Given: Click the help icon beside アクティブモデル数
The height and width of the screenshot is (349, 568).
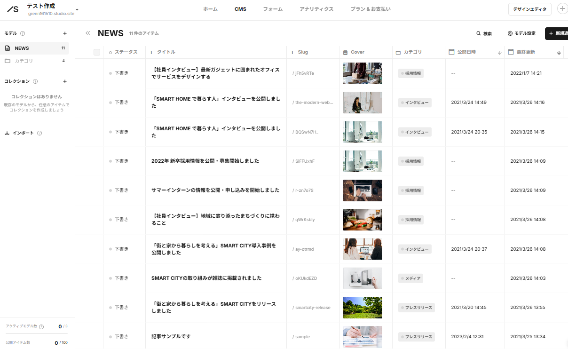Looking at the screenshot, I should coord(41,326).
